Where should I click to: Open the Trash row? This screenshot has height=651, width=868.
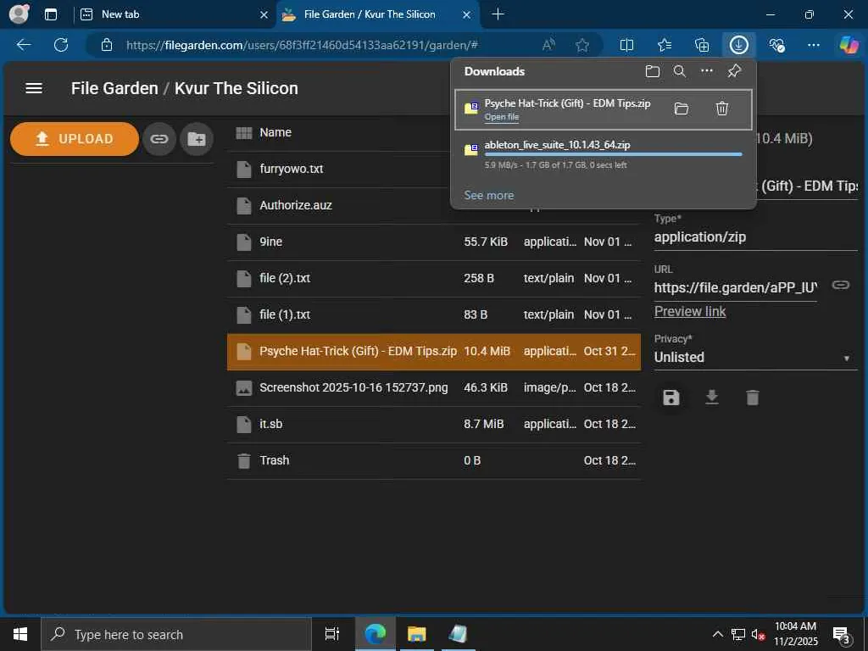click(x=434, y=461)
